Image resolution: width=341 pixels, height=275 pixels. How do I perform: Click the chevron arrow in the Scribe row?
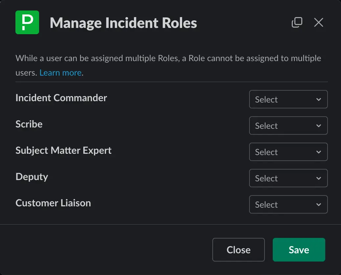pyautogui.click(x=318, y=126)
